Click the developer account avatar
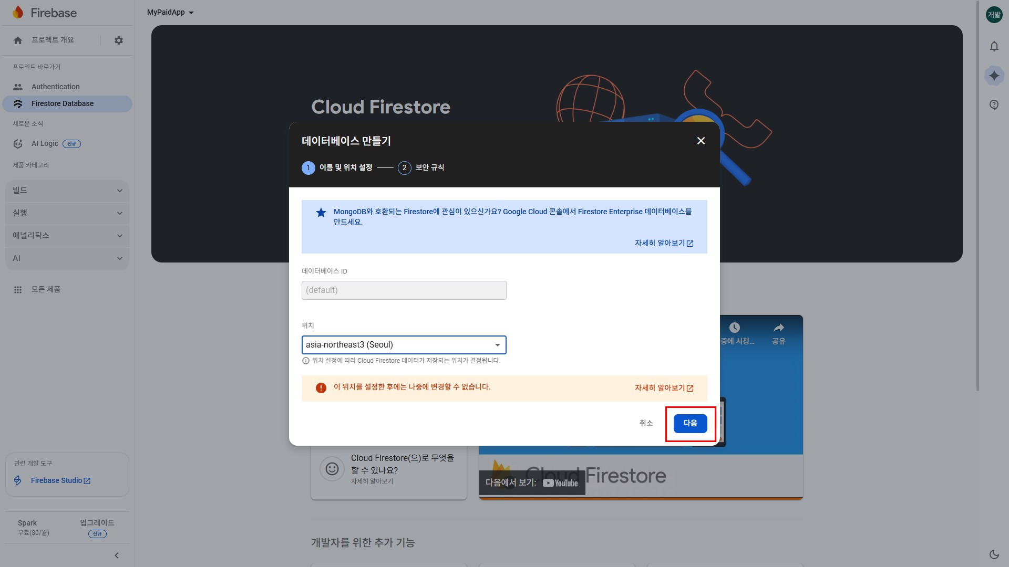Screen dimensions: 1009x567 [x=994, y=15]
